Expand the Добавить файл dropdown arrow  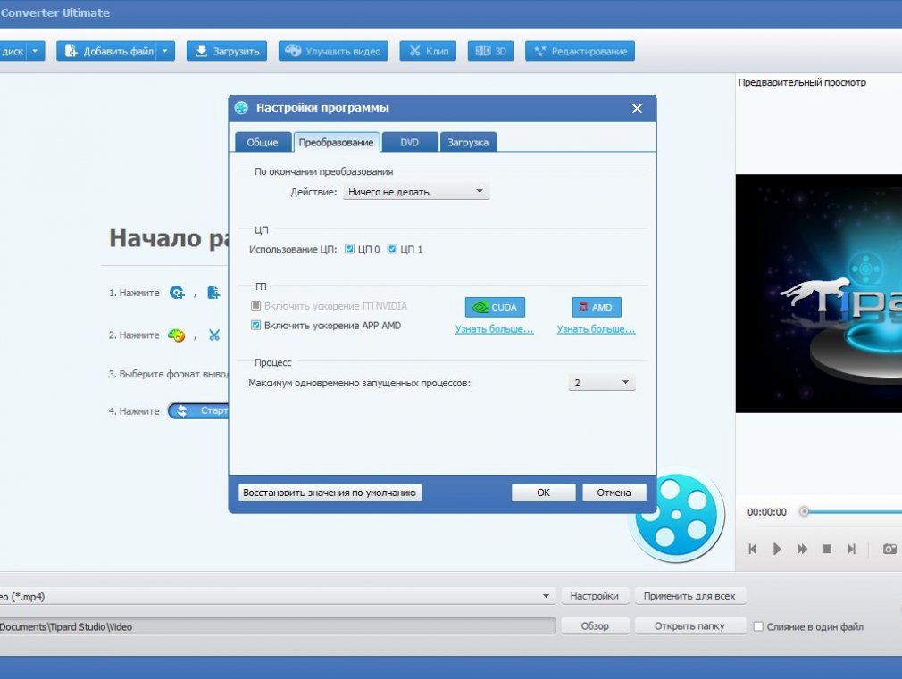(166, 51)
